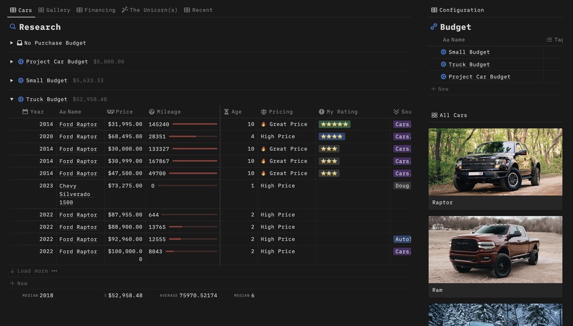Click the three-dot icon beside Load more

[54, 271]
